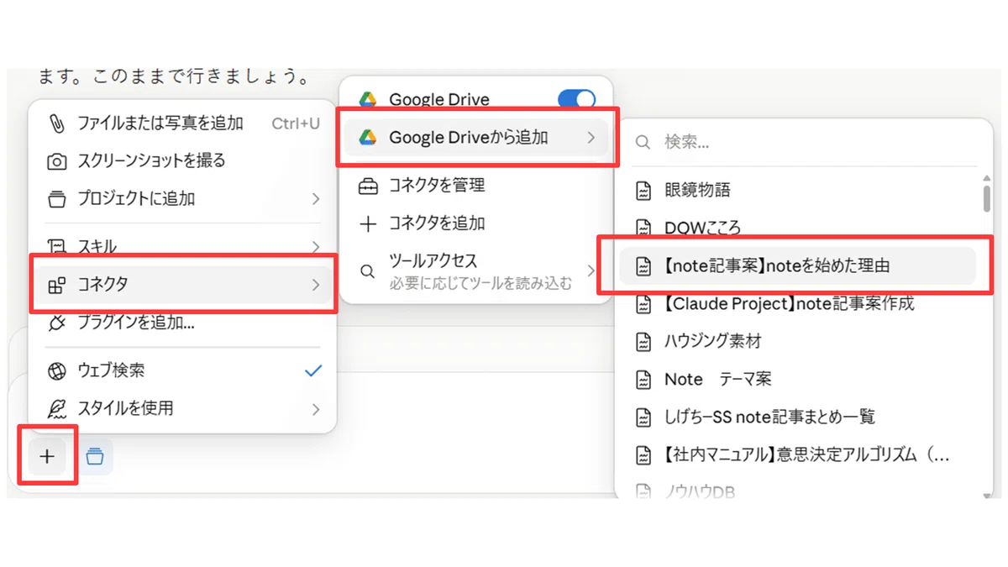Choose スタイルを使用 entry

tap(183, 408)
